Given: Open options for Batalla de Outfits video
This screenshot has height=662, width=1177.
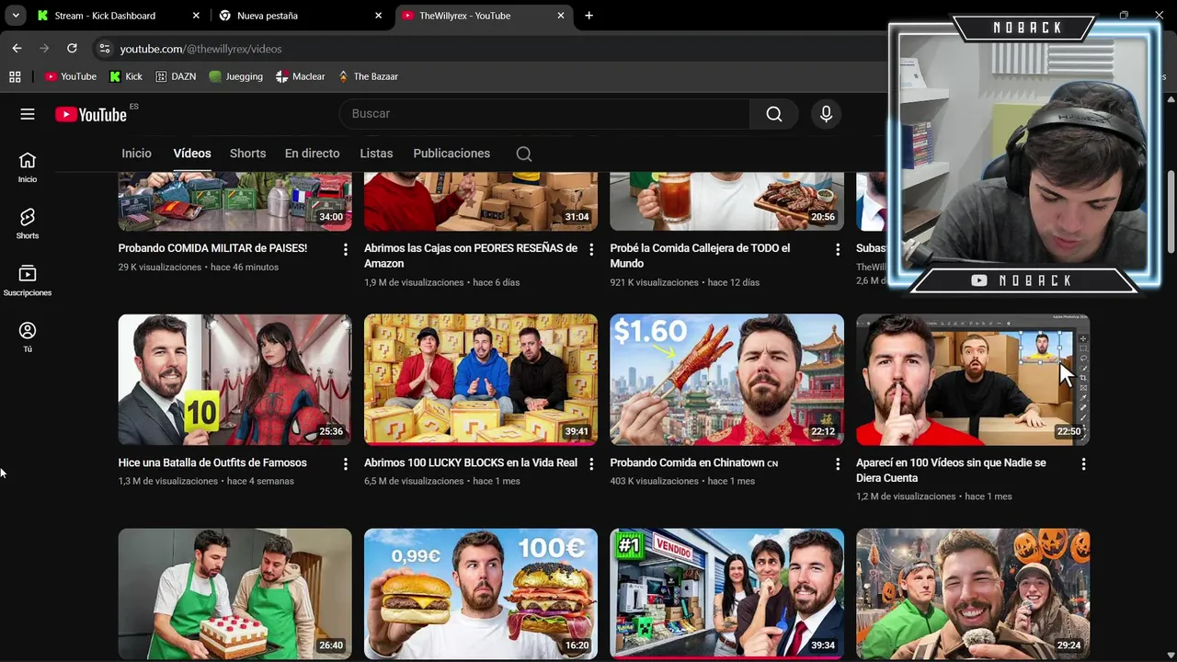Looking at the screenshot, I should pyautogui.click(x=346, y=464).
